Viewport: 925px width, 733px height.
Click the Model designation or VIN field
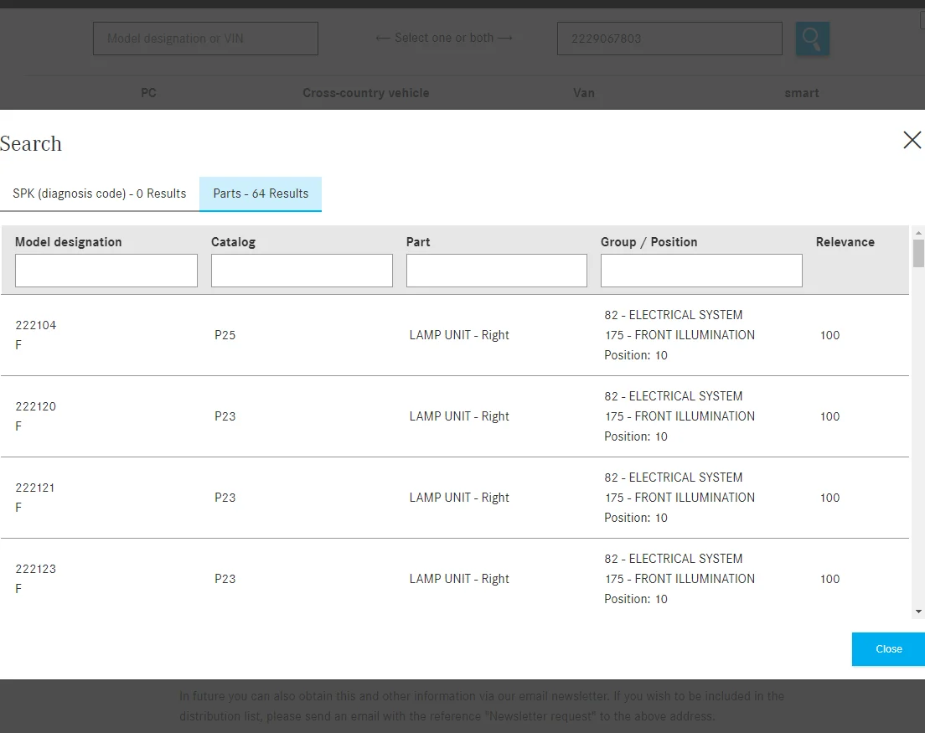pos(205,39)
